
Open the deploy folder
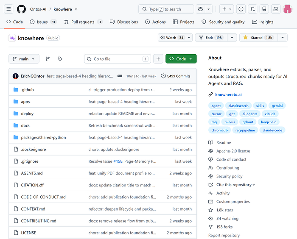[x=27, y=114]
